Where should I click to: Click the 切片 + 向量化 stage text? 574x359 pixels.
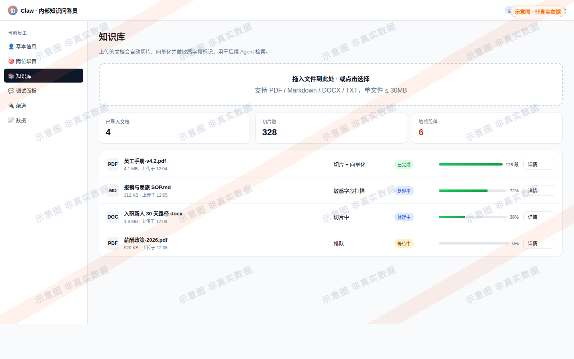click(x=350, y=165)
